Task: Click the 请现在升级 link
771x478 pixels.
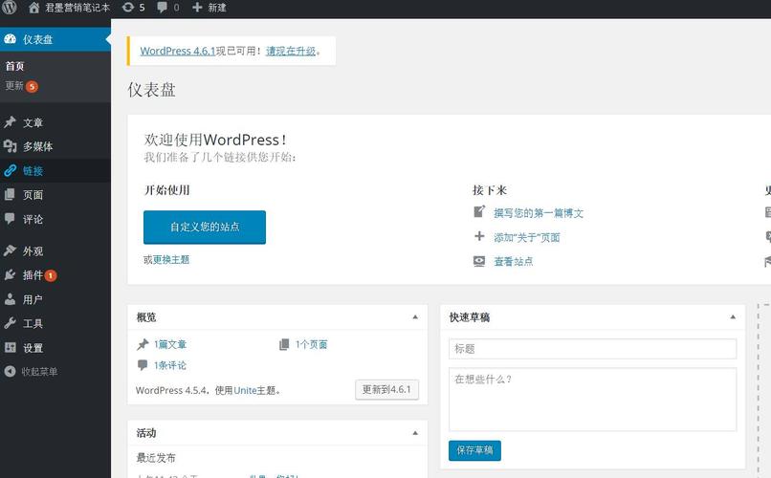Action: click(291, 51)
